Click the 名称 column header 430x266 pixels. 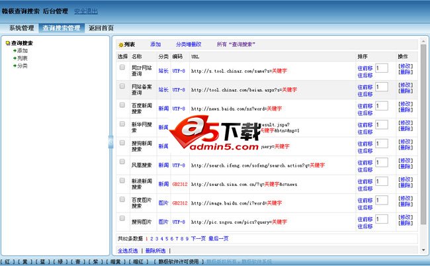click(136, 56)
